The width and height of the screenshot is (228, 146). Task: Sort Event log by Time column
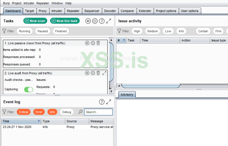coord(21,121)
